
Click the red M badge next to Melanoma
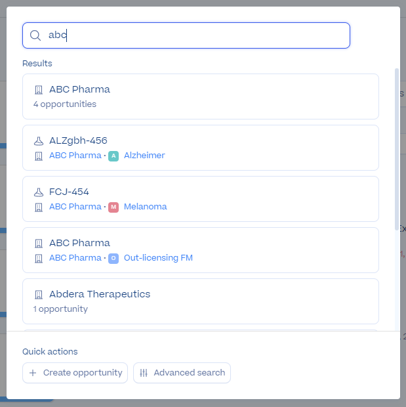(113, 207)
